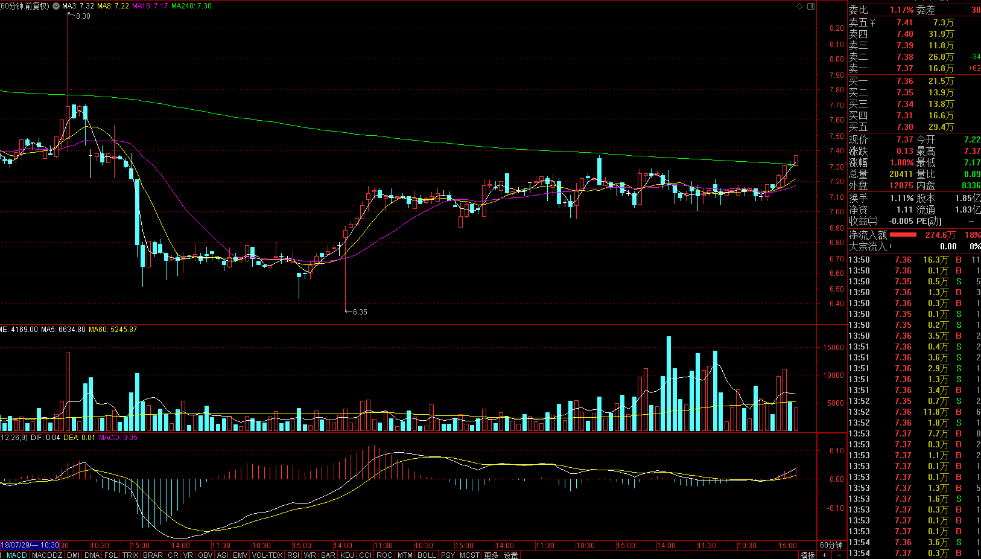Select the CCI indicator tab
The width and height of the screenshot is (981, 559).
[365, 555]
